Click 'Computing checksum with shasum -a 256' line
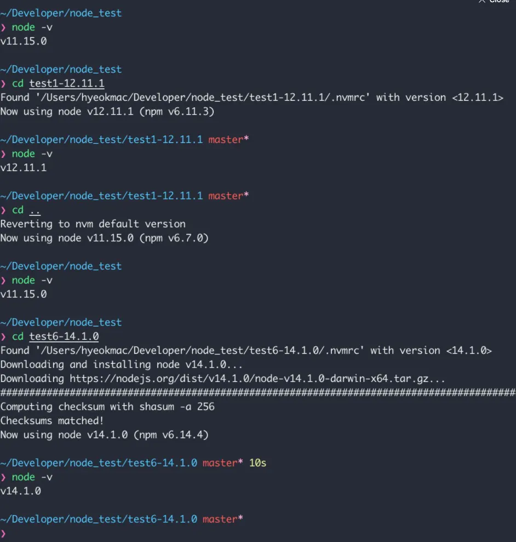The image size is (516, 542). tap(107, 407)
